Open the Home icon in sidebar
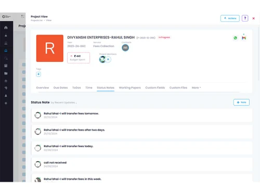This screenshot has width=260, height=195. pyautogui.click(x=6, y=28)
